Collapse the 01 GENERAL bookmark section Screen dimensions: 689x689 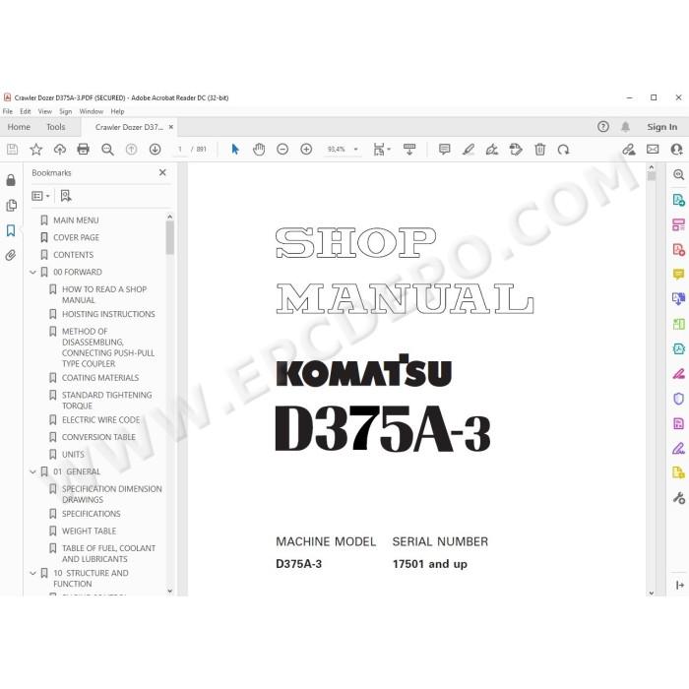point(32,471)
